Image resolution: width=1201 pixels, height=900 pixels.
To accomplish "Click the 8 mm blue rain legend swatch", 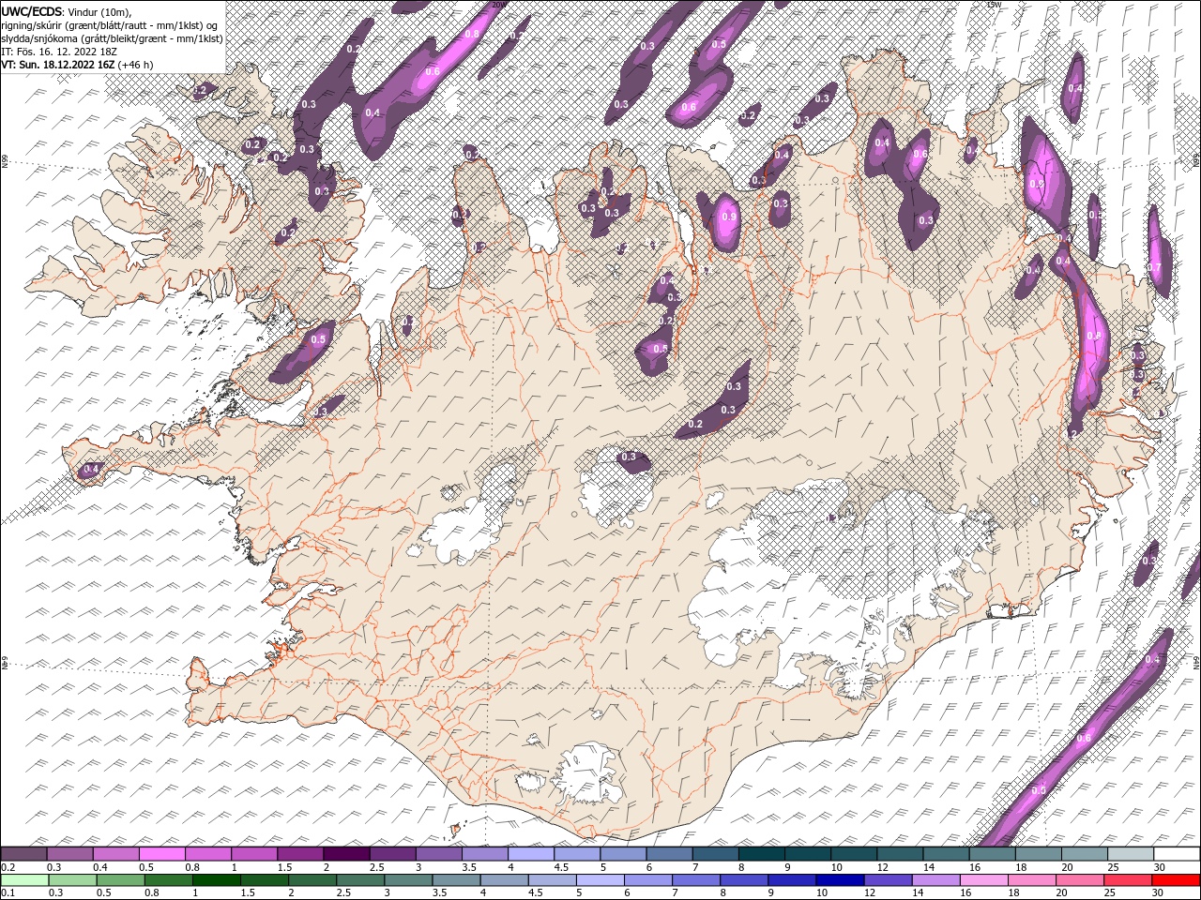I will pos(743,880).
